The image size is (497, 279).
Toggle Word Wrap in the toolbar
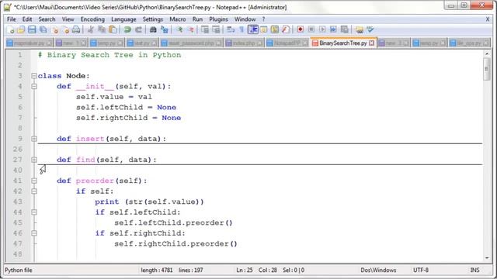[231, 29]
